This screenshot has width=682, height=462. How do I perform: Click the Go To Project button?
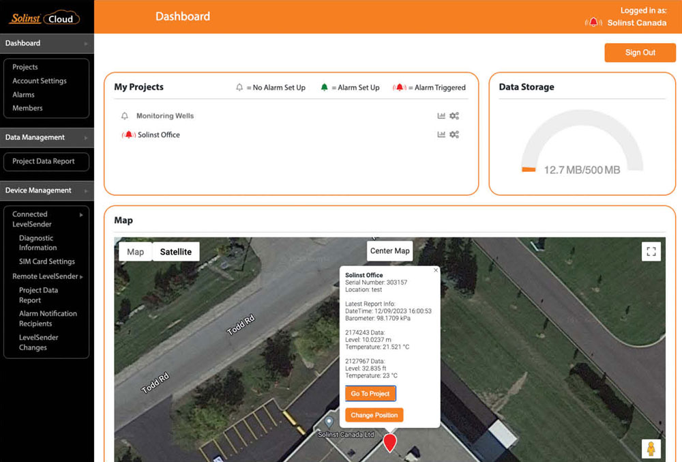[x=370, y=394]
